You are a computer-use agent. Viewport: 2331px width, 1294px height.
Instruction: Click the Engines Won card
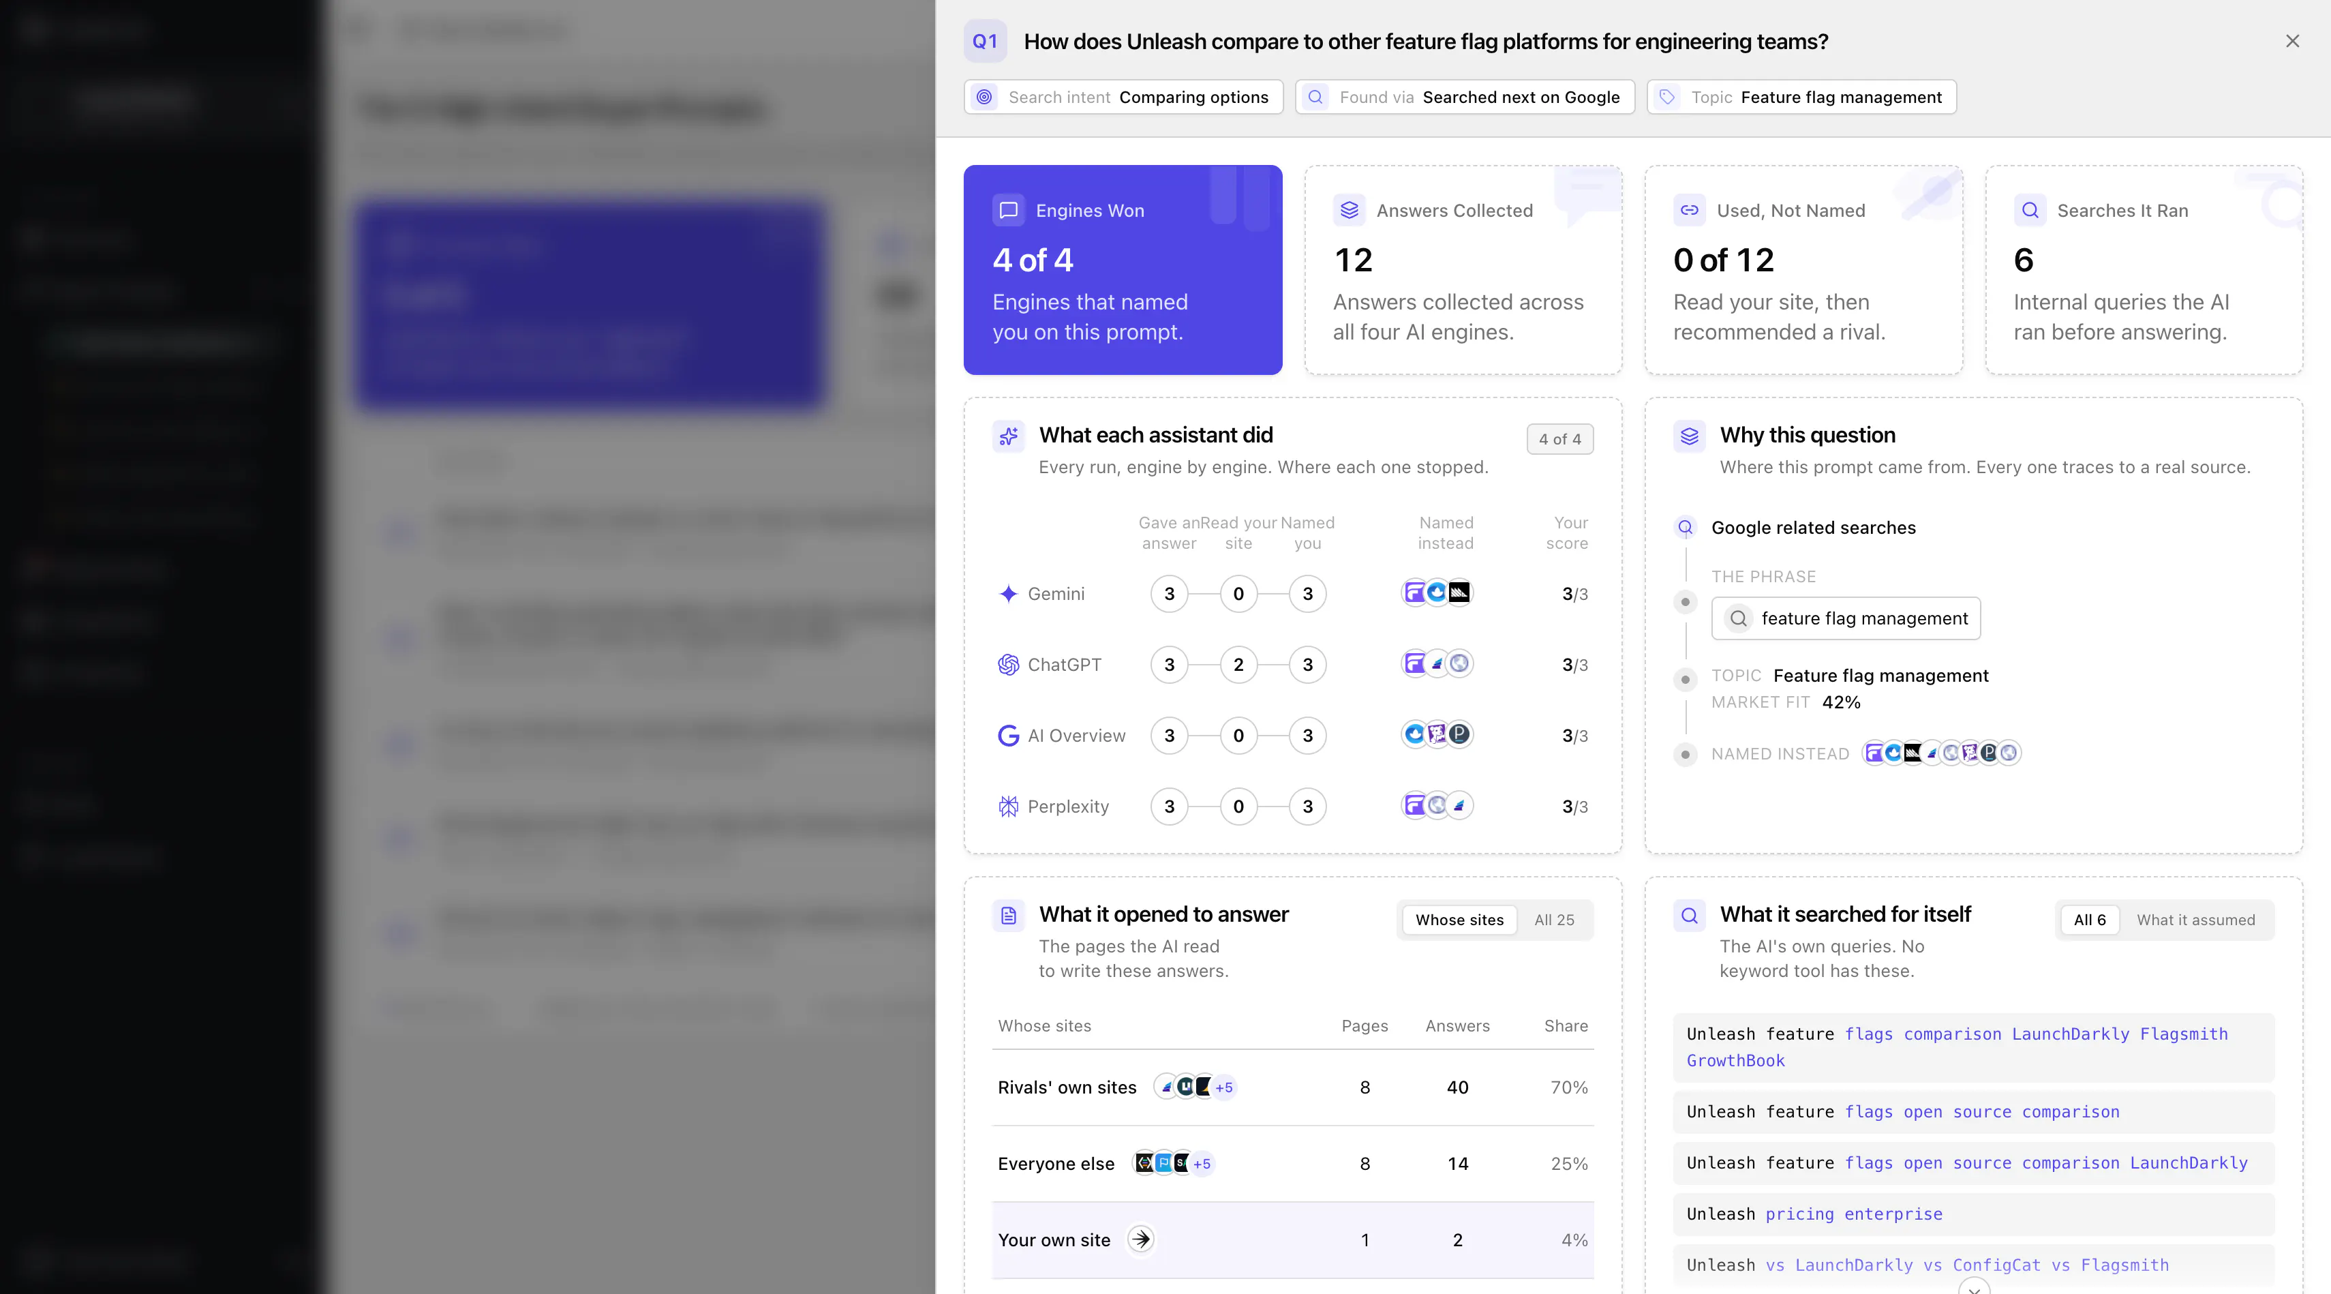click(1122, 270)
